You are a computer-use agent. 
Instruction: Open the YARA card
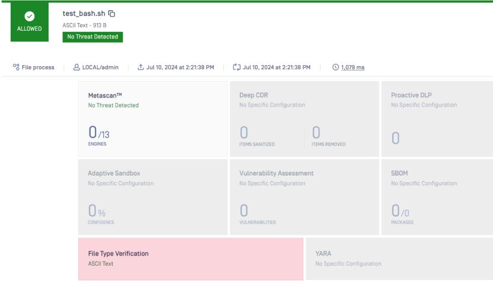click(x=399, y=259)
